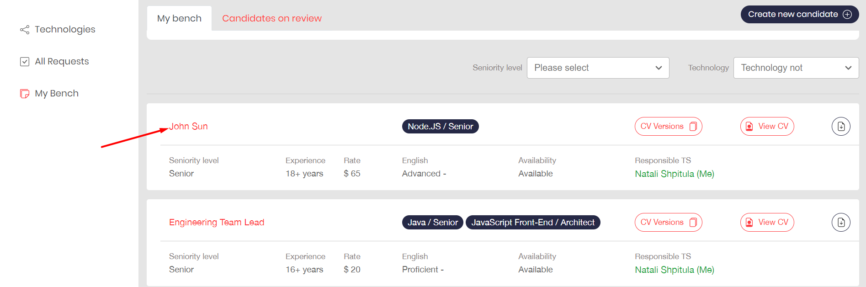Open Engineering Team Lead candidate link
This screenshot has height=287, width=866.
[x=217, y=223]
